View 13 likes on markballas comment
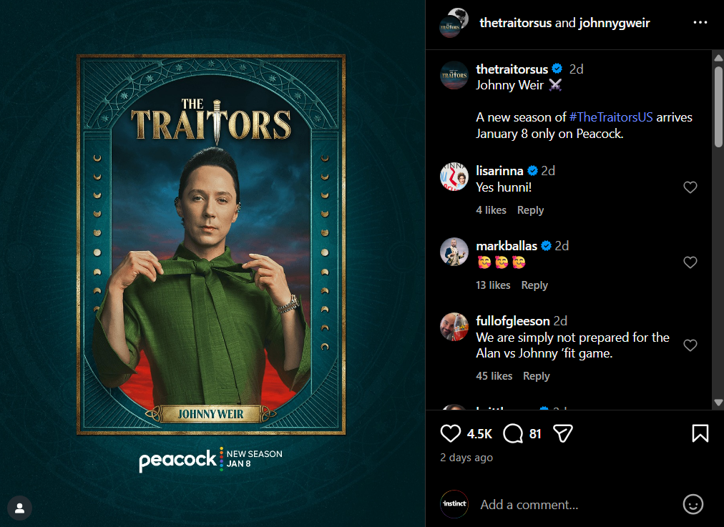724x527 pixels. (x=493, y=285)
